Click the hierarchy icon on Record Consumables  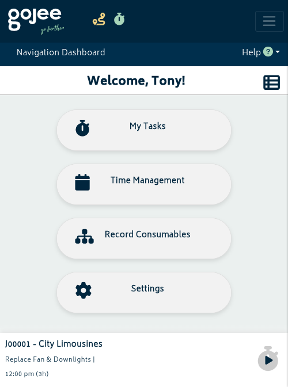(x=85, y=237)
